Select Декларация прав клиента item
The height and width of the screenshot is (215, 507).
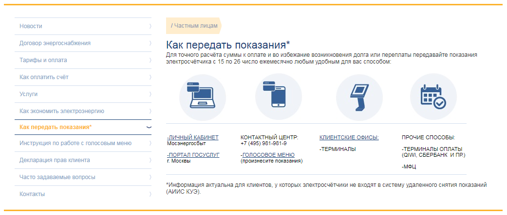pos(55,160)
